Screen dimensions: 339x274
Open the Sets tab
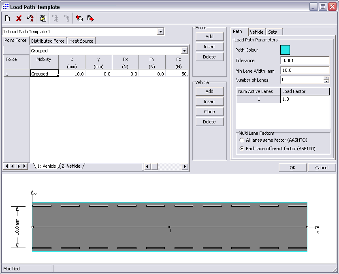pyautogui.click(x=273, y=32)
